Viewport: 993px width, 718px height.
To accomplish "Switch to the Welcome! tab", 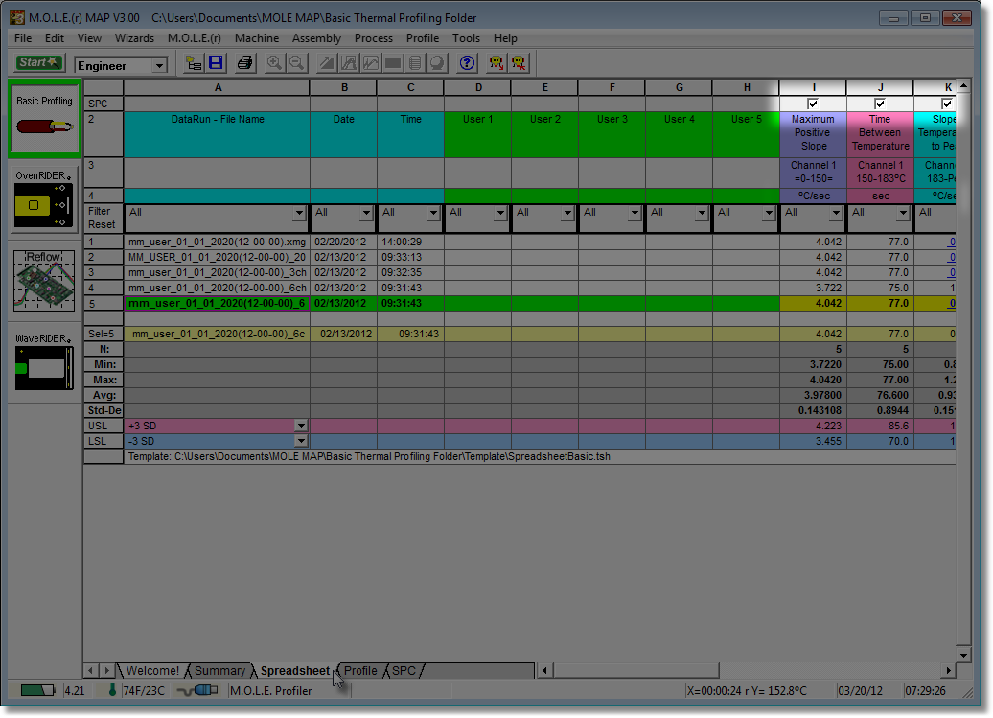I will tap(152, 670).
